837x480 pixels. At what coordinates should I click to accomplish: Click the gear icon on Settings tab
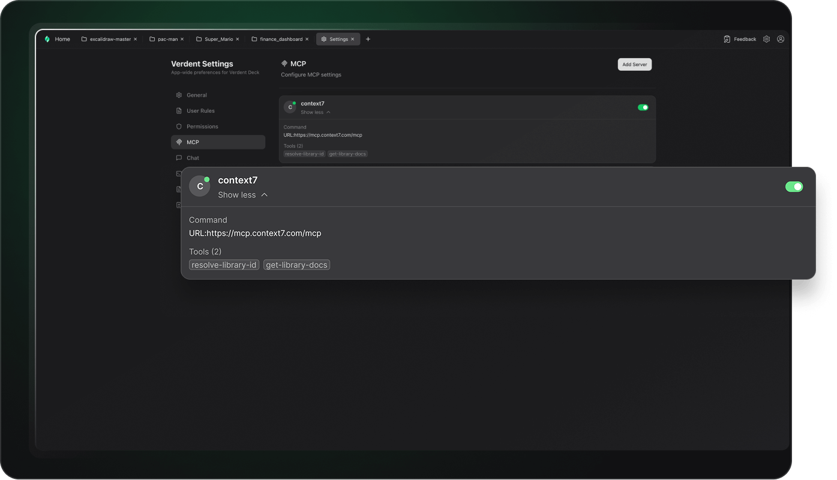coord(324,39)
